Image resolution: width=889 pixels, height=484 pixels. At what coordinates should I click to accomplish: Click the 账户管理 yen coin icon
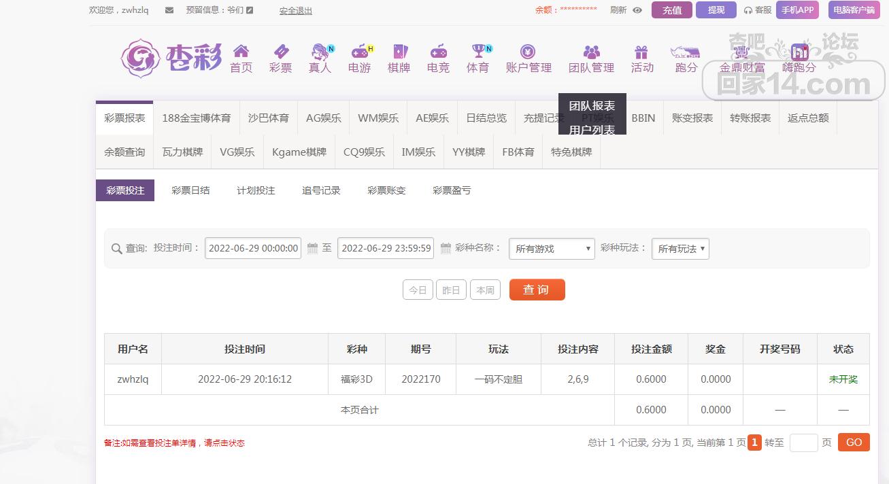[x=528, y=52]
